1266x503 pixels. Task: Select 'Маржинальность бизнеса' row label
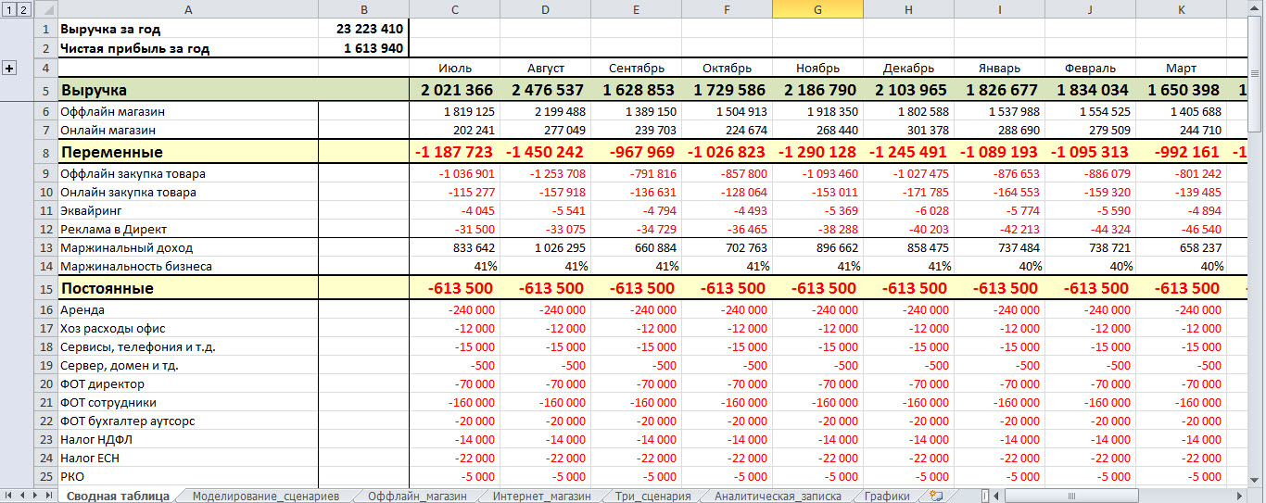click(188, 266)
